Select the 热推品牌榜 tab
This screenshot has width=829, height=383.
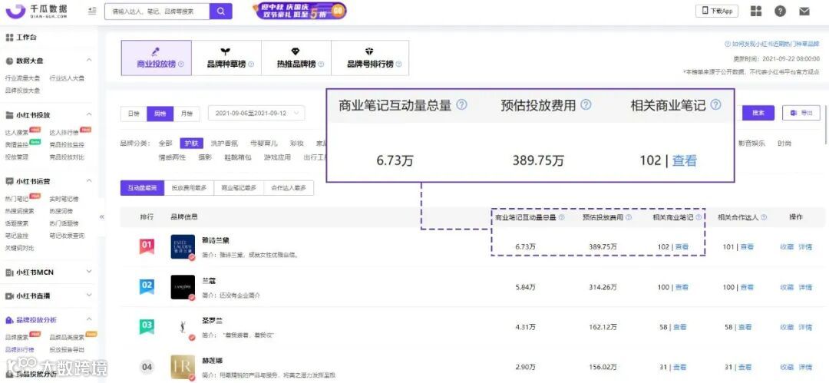296,58
